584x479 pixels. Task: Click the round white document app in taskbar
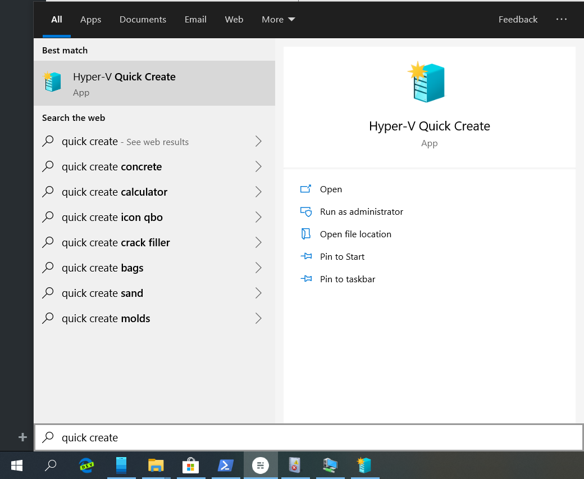tap(261, 465)
